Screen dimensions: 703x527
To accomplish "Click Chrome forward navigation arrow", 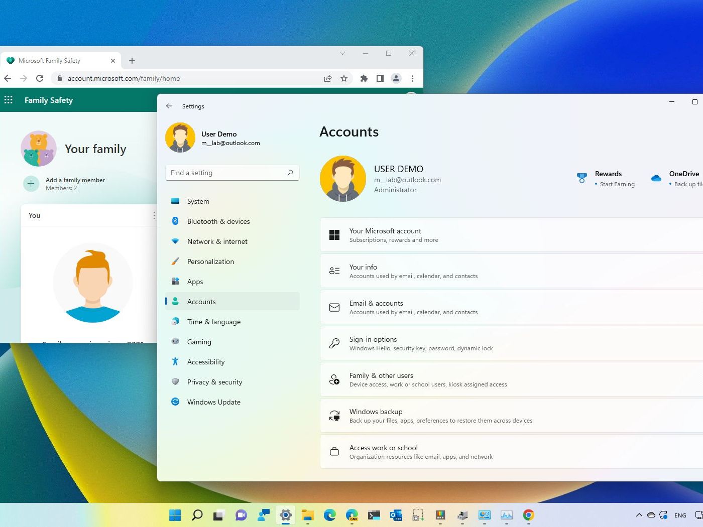I will tap(24, 78).
